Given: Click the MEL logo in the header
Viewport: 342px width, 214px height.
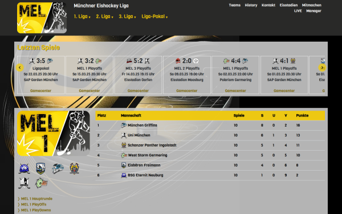Looking at the screenshot, I should click(42, 18).
